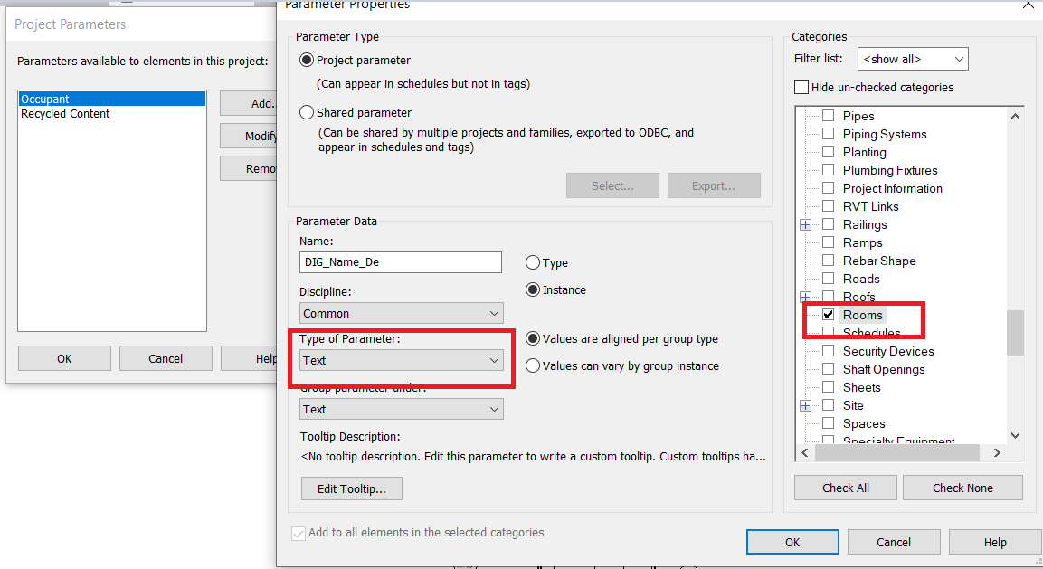The width and height of the screenshot is (1043, 569).
Task: Click the Name input field
Action: click(x=401, y=261)
